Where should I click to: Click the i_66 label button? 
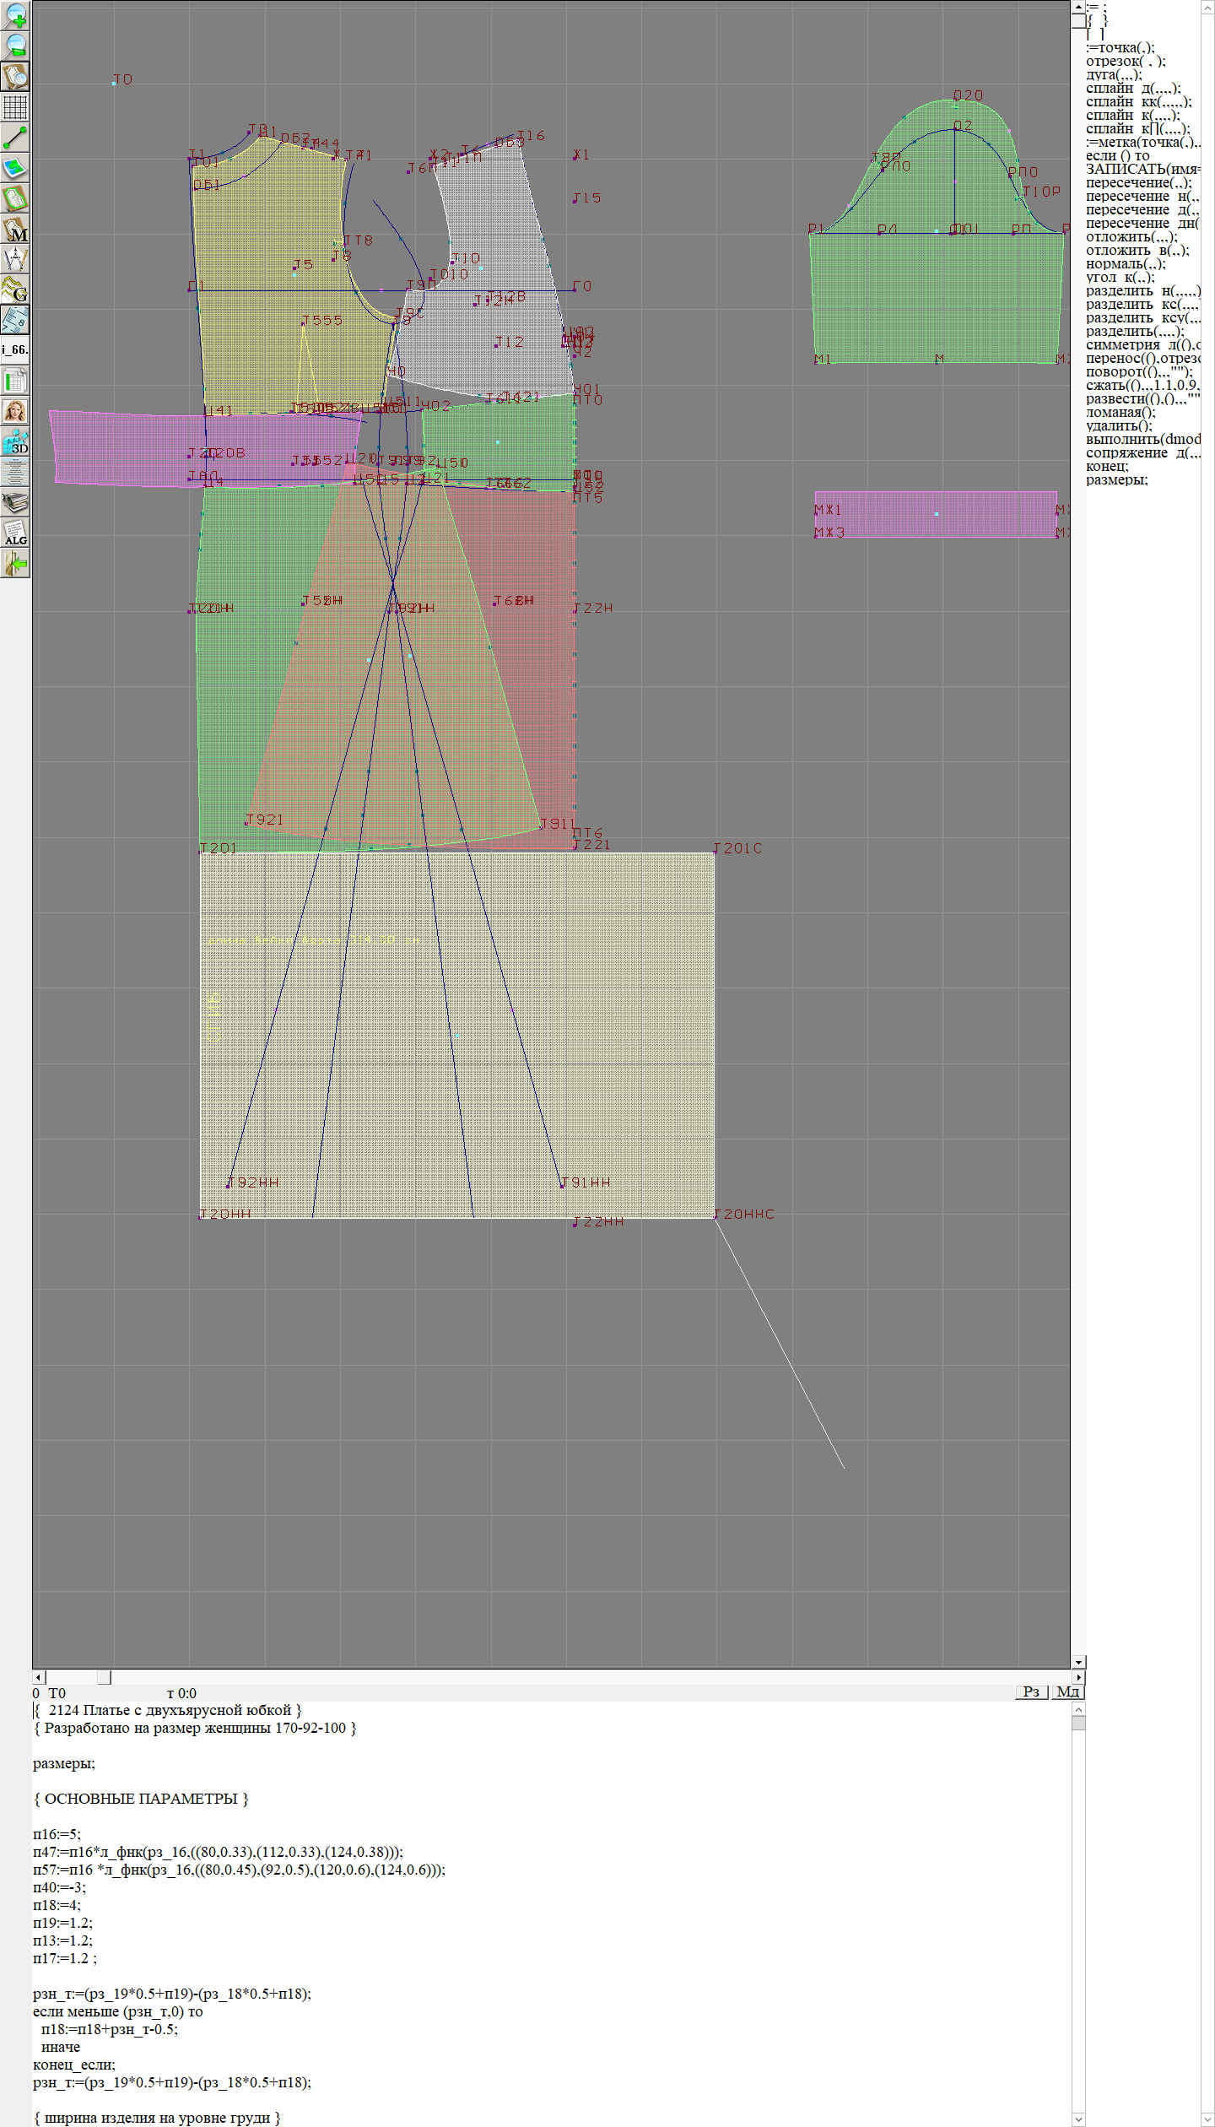pos(15,349)
